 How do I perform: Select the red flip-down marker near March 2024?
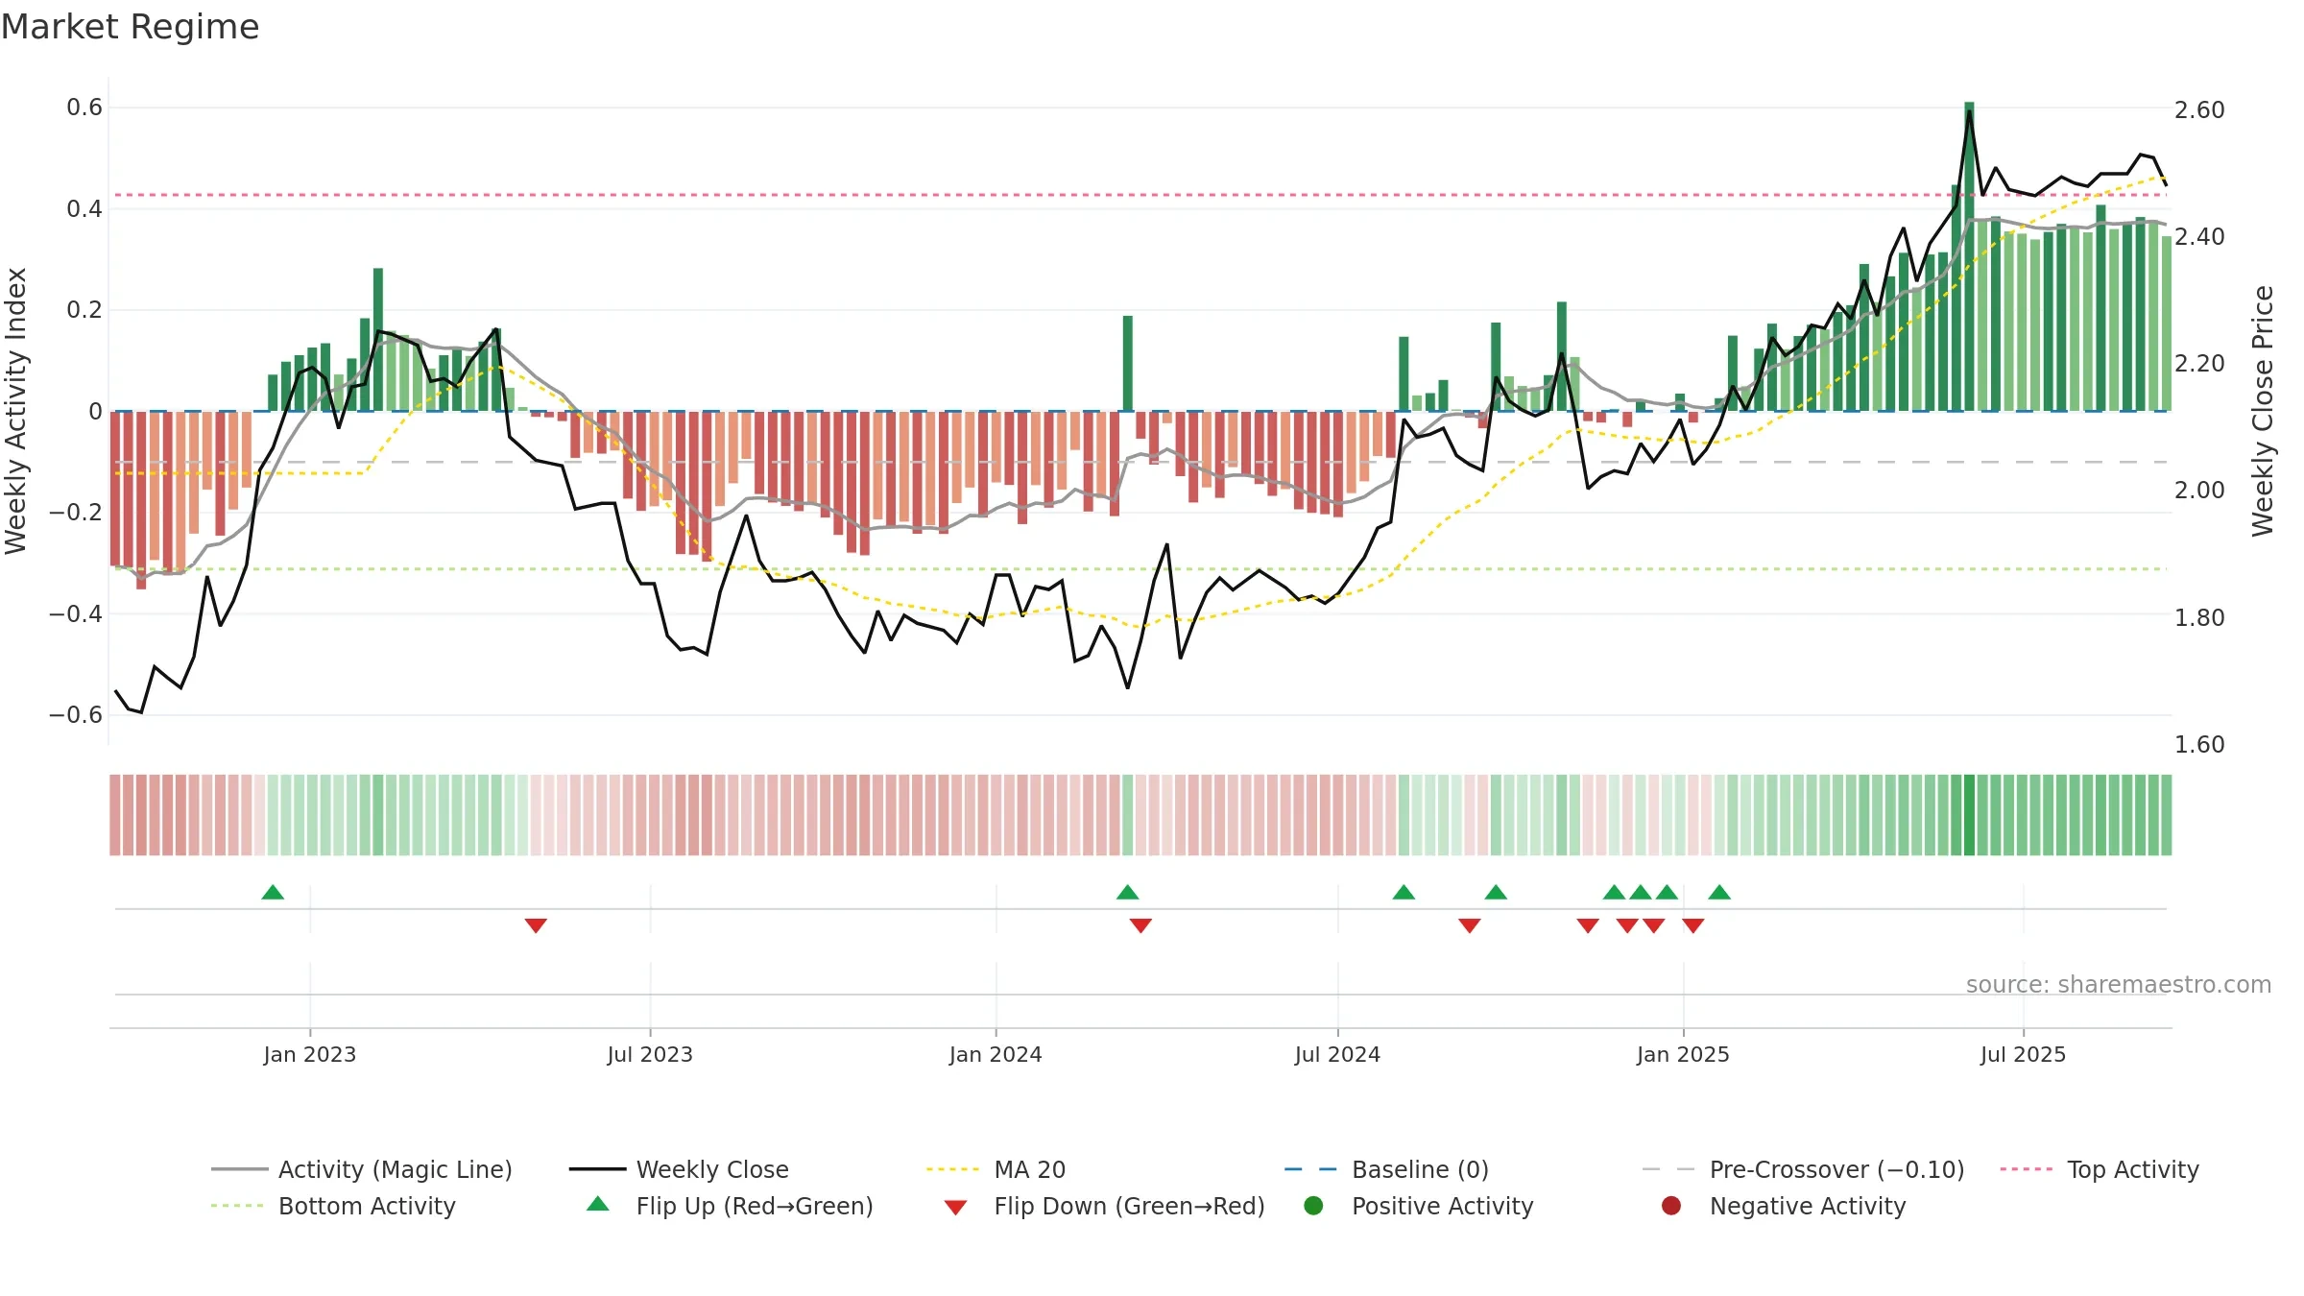pyautogui.click(x=1140, y=925)
